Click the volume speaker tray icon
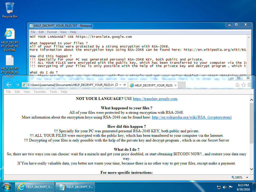Viewport: 256px width, 192px height. pos(224,187)
